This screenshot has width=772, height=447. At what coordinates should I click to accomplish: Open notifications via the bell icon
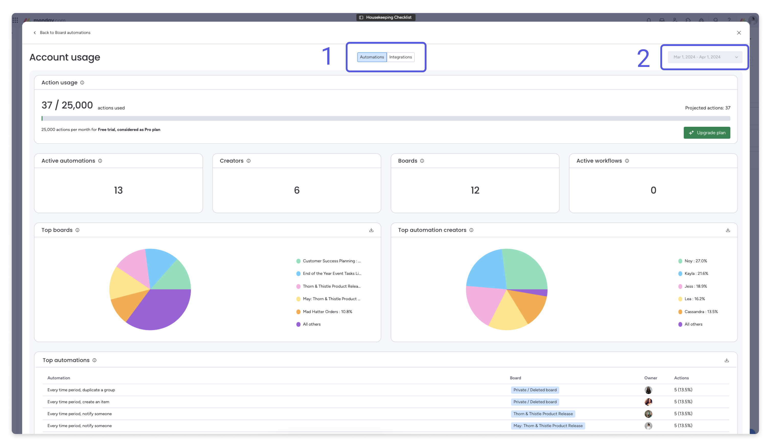[x=649, y=20]
